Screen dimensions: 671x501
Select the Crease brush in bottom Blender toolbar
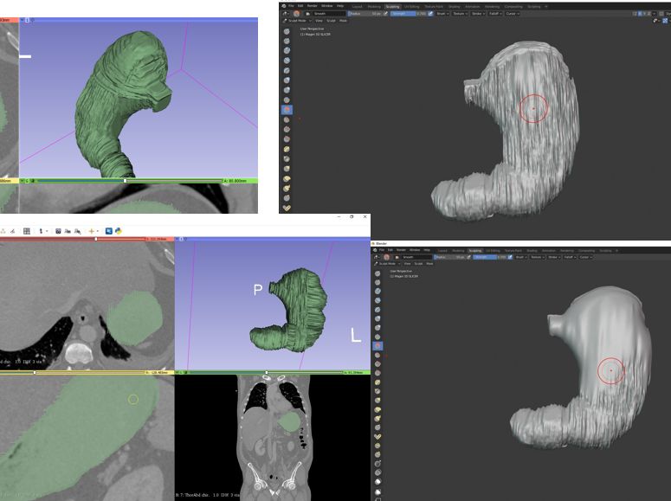[x=377, y=337]
